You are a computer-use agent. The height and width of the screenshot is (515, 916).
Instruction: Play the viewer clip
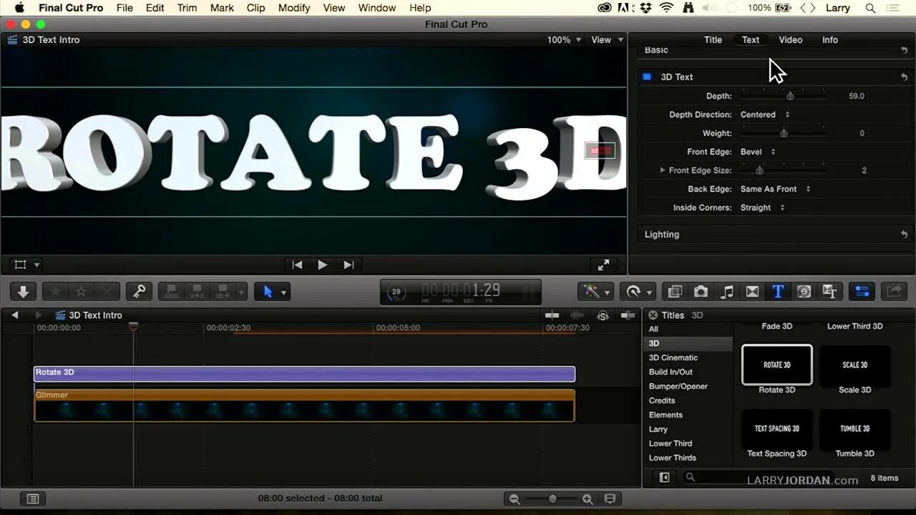(x=322, y=265)
